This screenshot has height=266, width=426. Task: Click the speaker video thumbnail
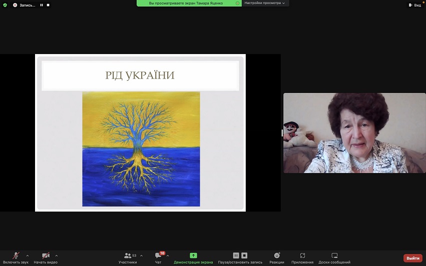point(354,133)
